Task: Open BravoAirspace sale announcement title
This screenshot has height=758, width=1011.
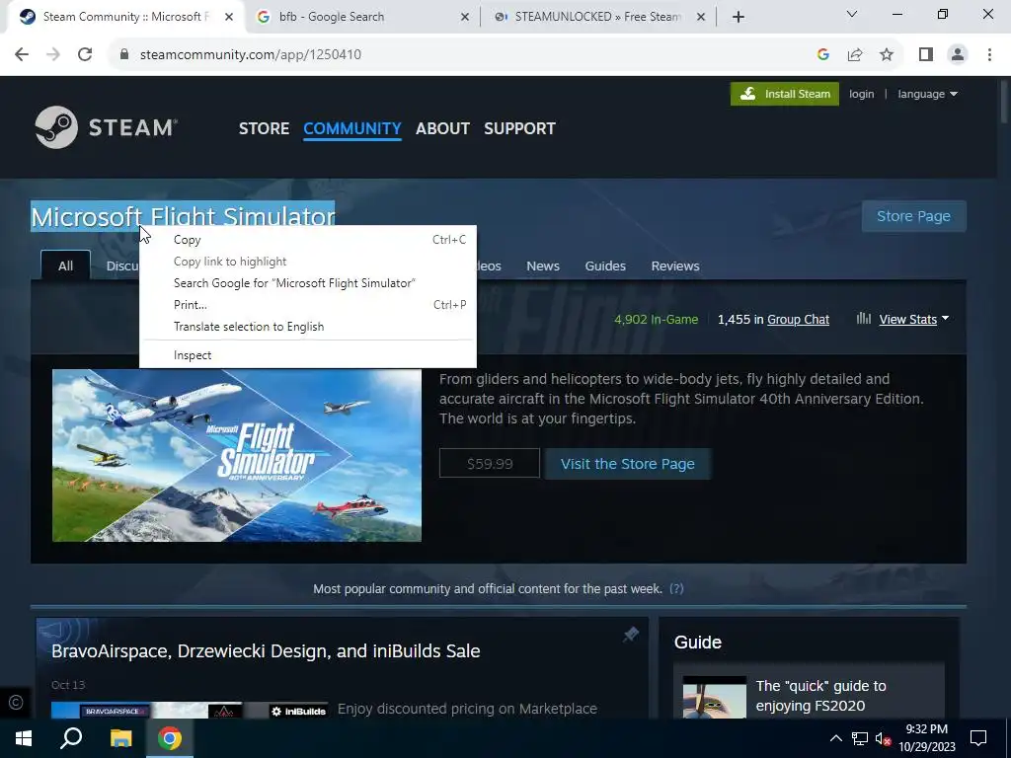Action: tap(266, 651)
